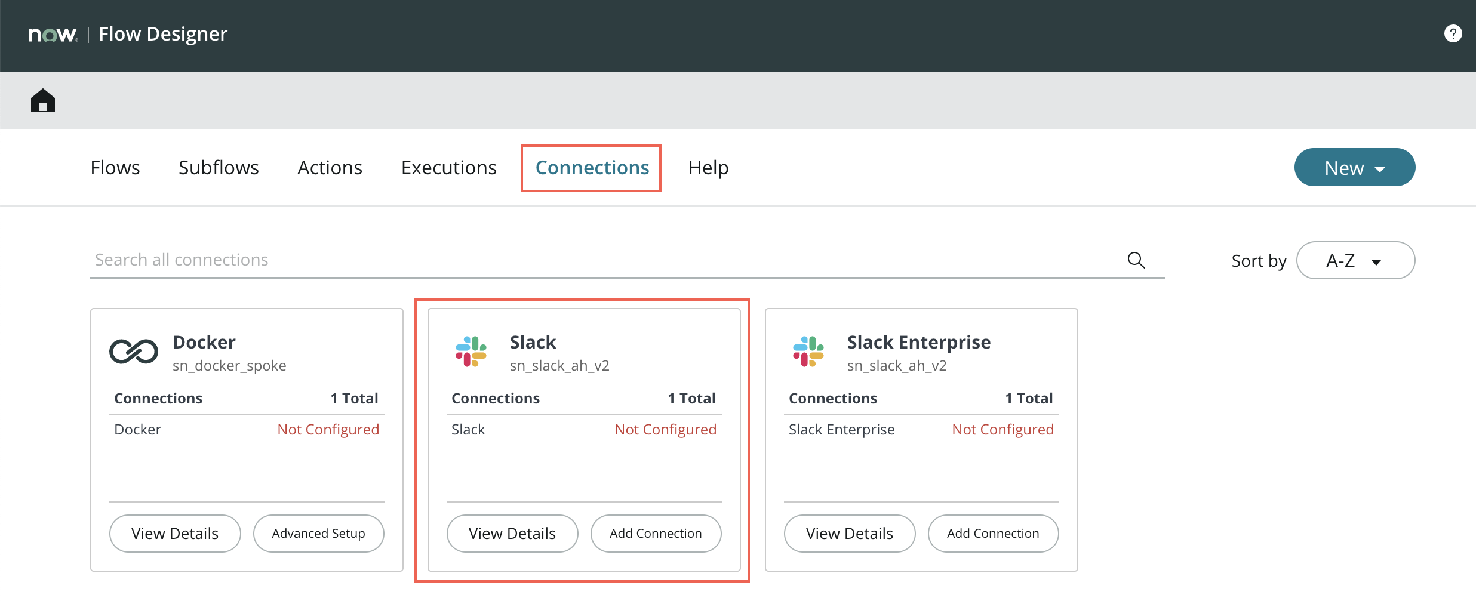Switch to the Subflows tab

tap(219, 168)
